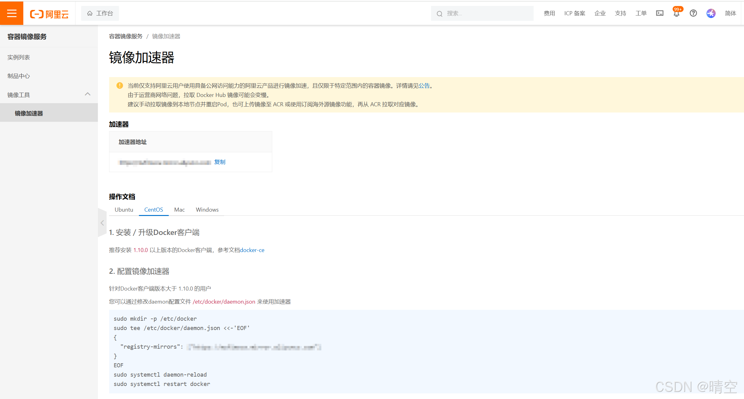This screenshot has width=744, height=399.
Task: Open notifications bell with 99+ badge
Action: 676,13
